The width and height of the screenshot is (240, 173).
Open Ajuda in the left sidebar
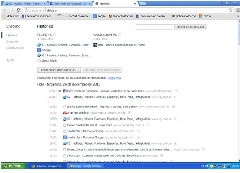10,60
